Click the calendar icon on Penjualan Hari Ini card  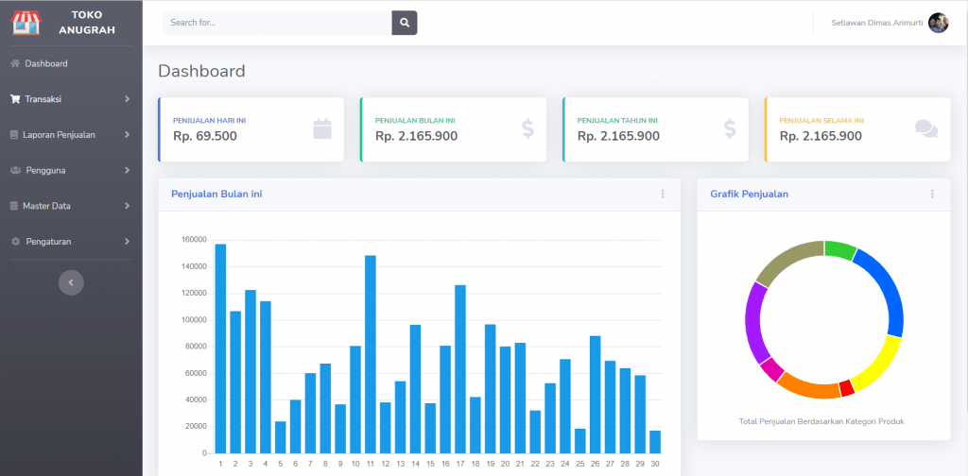pyautogui.click(x=322, y=128)
